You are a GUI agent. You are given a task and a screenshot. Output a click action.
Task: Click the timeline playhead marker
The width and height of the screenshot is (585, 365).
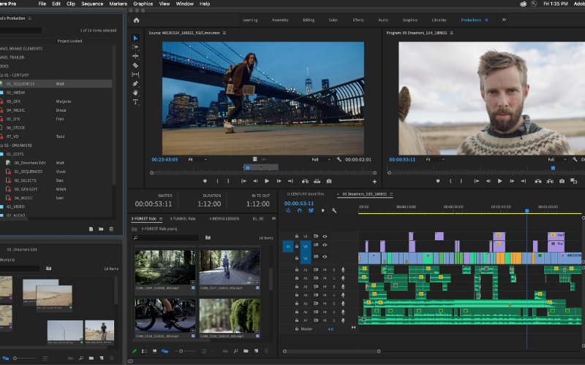[526, 211]
